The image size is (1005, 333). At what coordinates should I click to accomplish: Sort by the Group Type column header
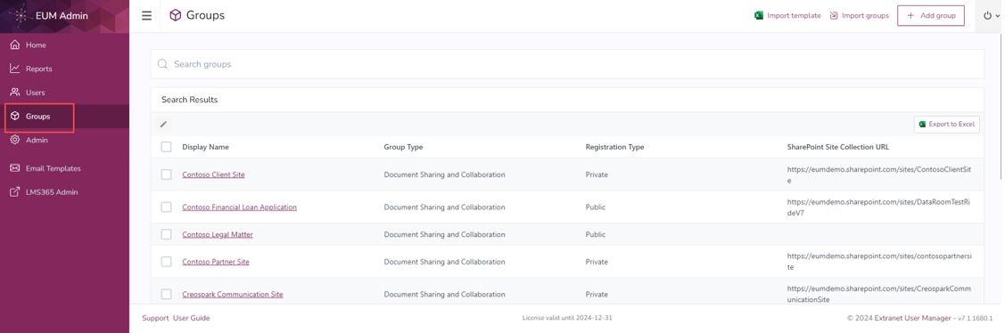point(403,147)
